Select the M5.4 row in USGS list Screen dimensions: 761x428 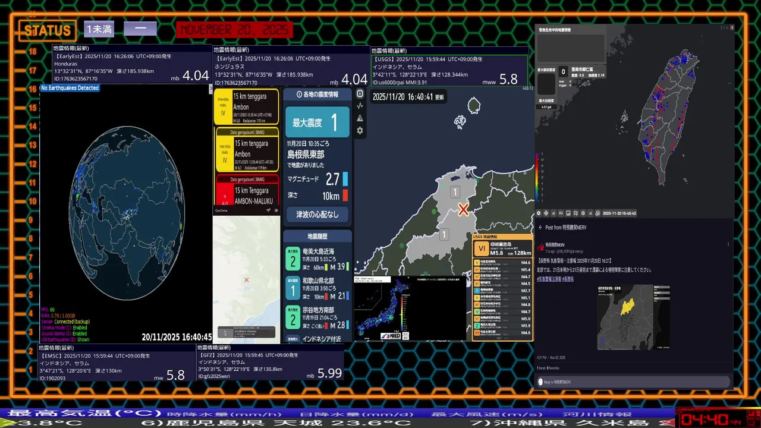pos(503,269)
